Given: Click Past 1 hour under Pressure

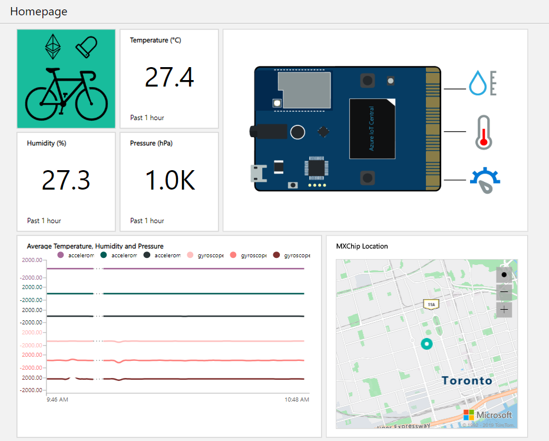Looking at the screenshot, I should (x=147, y=221).
